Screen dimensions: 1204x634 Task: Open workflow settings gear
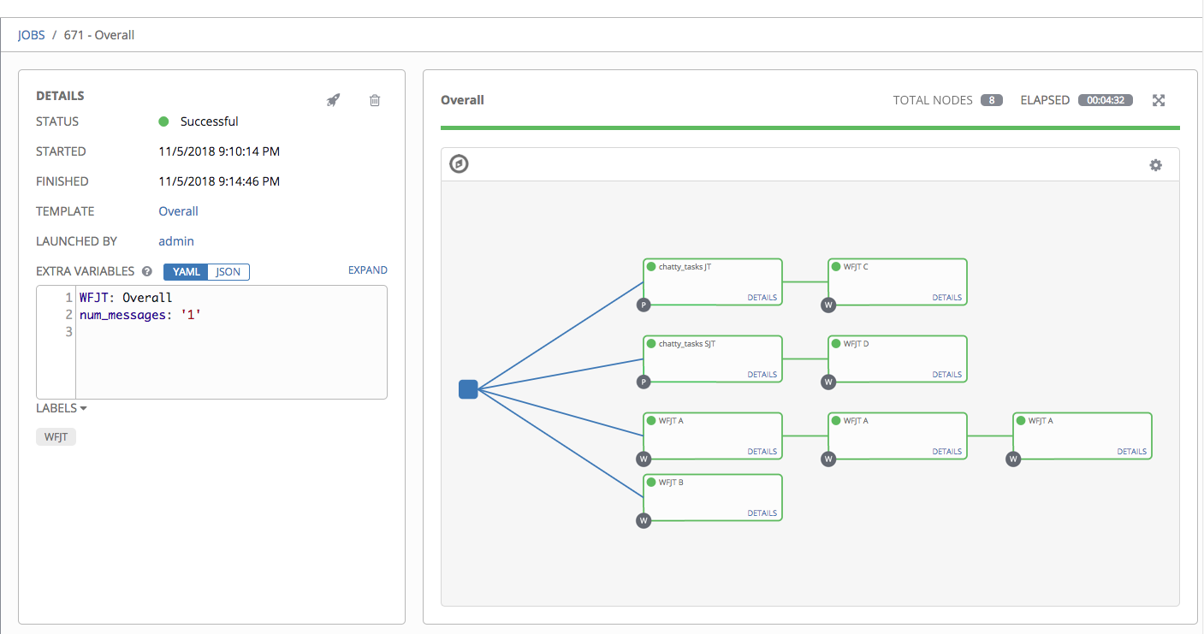[x=1156, y=164]
